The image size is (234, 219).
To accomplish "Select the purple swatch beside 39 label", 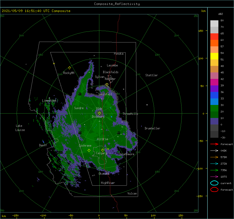I will pyautogui.click(x=214, y=89).
